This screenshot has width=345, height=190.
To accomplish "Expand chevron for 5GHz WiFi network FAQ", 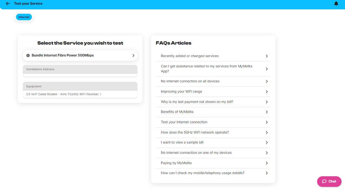I will pyautogui.click(x=266, y=133).
